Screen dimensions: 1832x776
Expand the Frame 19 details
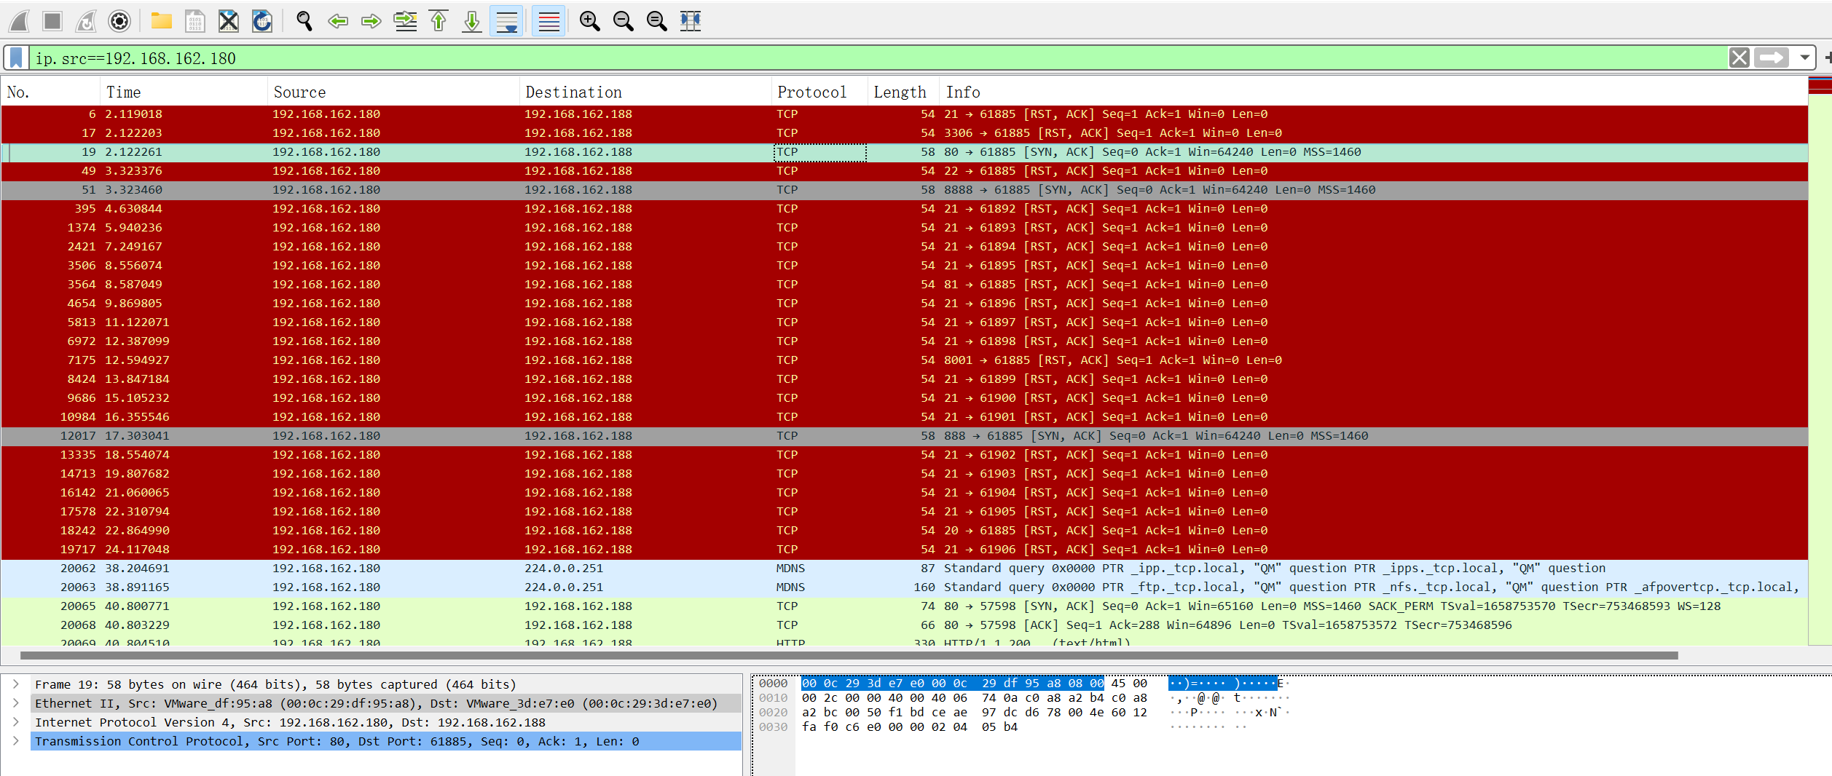click(x=16, y=684)
